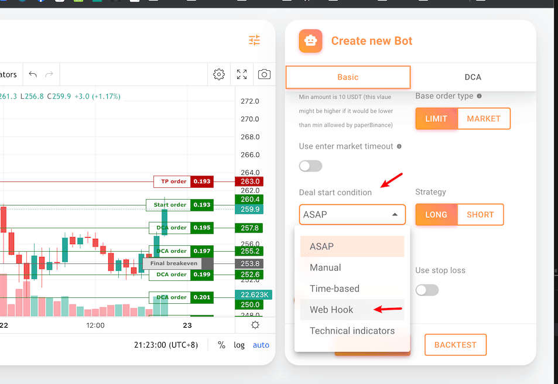Open chart settings gear
Screen dimensions: 558x384
pyautogui.click(x=219, y=74)
